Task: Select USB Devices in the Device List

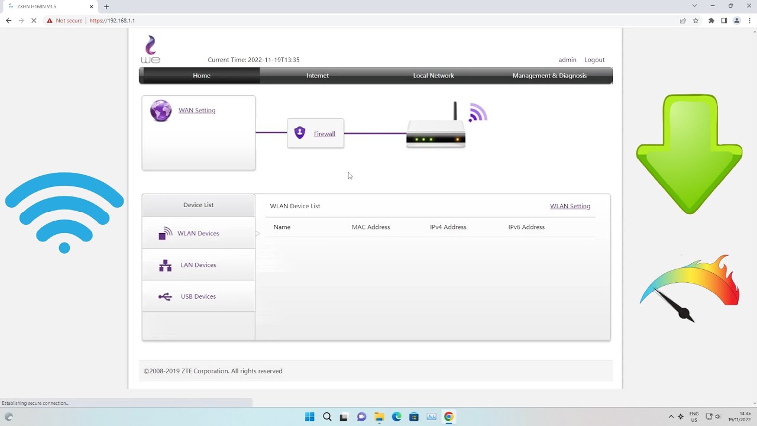Action: click(x=198, y=296)
